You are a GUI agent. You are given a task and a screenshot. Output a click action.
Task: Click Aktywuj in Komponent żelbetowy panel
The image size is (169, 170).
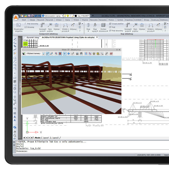point(73,27)
